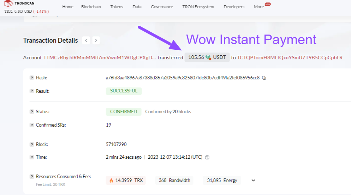Click help icon next to Block
This screenshot has height=195, width=351.
pos(32,145)
